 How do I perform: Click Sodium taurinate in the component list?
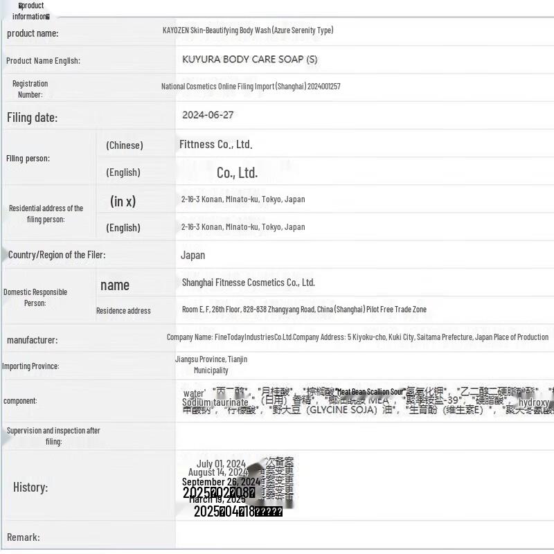[215, 402]
